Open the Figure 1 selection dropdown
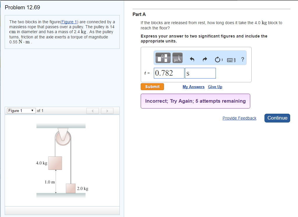Screen dimensions: 298x217 pos(21,111)
